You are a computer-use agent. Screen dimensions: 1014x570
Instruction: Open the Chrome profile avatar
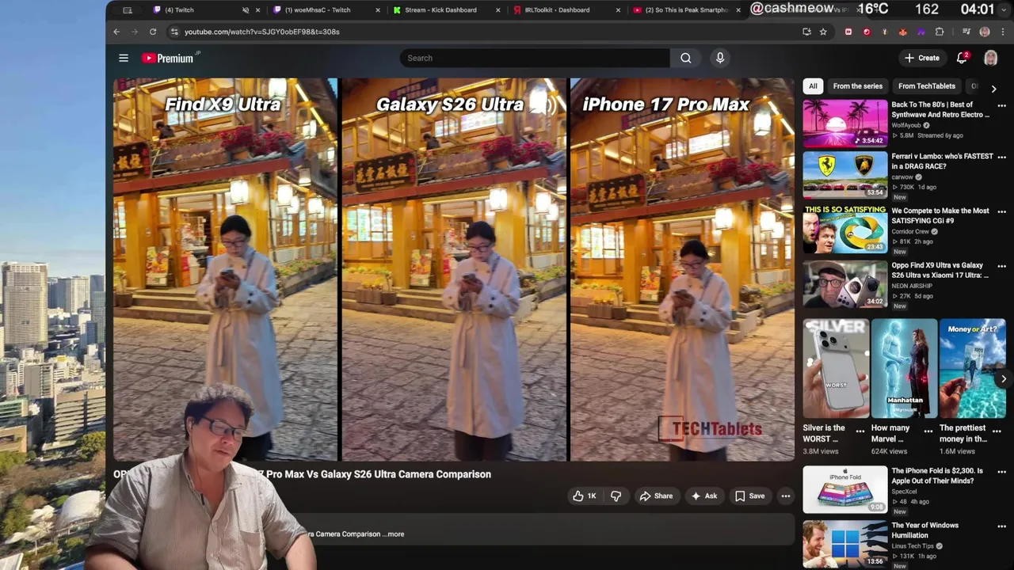tap(985, 32)
